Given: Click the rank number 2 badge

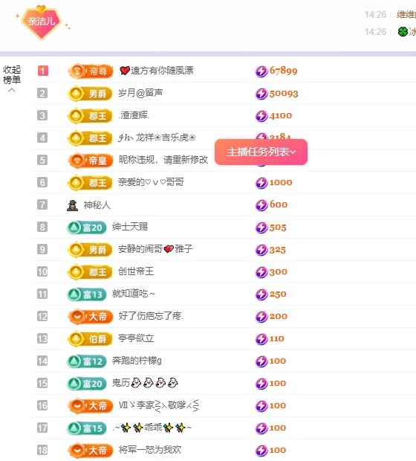Looking at the screenshot, I should pyautogui.click(x=42, y=93).
